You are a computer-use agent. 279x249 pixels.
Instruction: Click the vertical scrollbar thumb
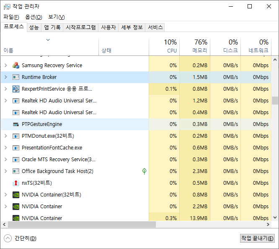point(275,100)
